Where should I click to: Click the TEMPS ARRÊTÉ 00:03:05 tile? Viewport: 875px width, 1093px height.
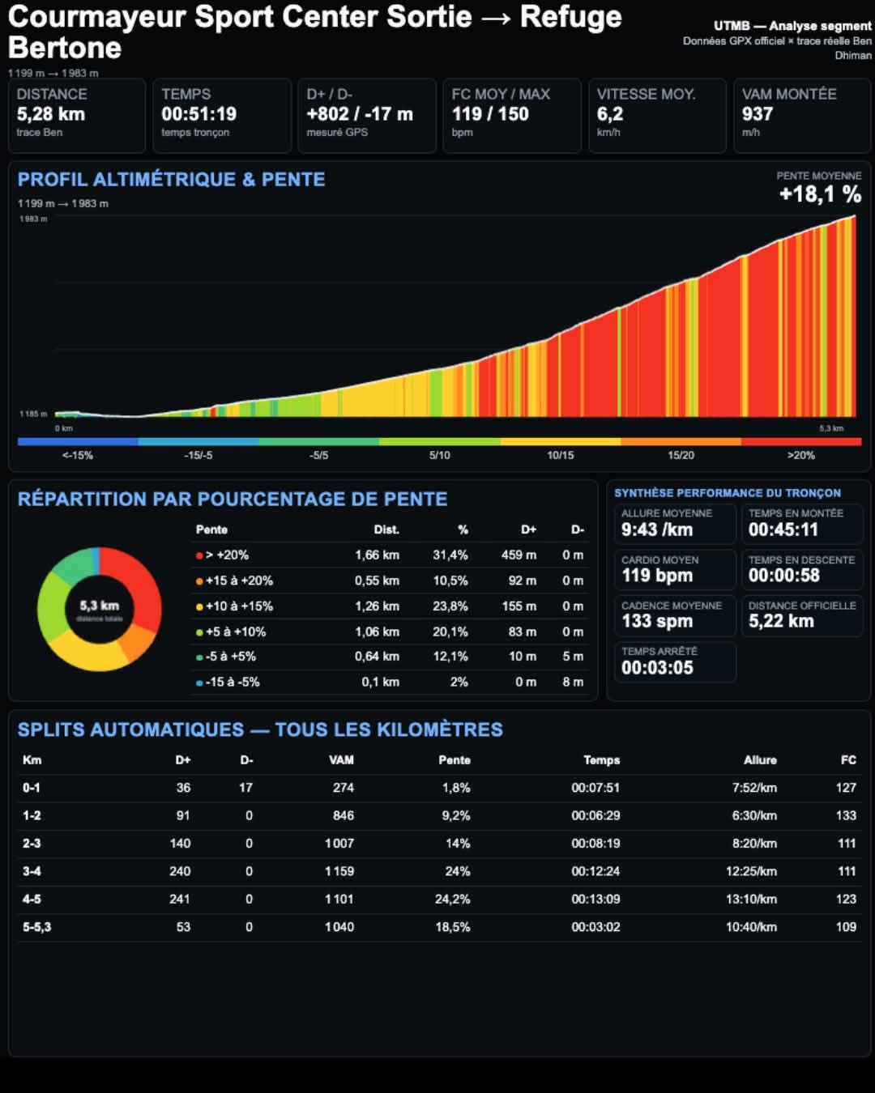675,661
